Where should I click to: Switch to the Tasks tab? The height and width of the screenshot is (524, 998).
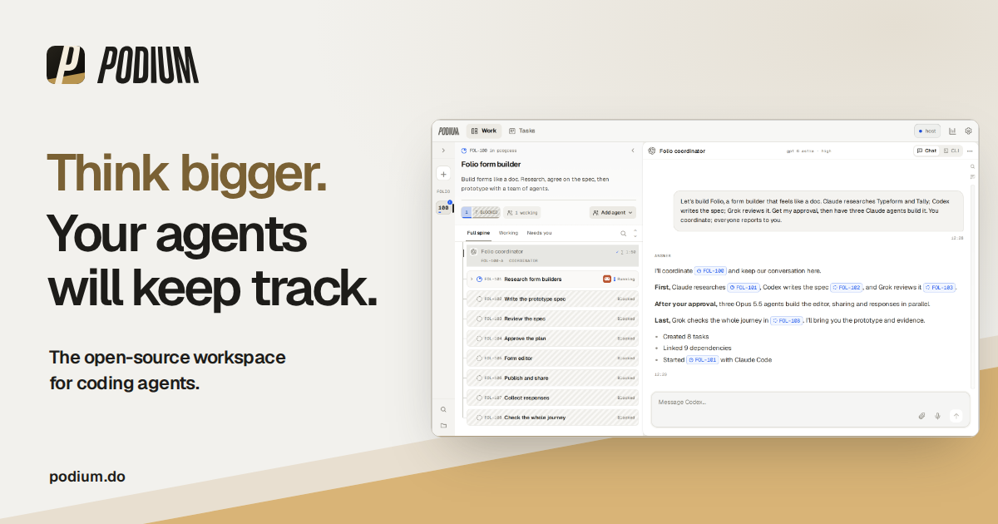[x=522, y=131]
